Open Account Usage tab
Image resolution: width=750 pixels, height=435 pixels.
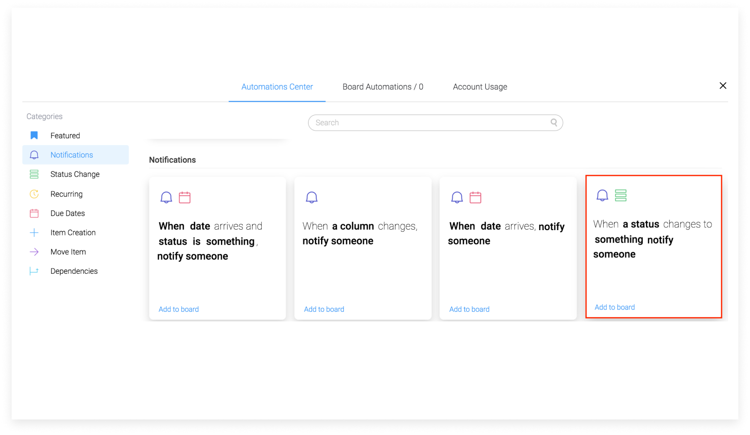480,87
